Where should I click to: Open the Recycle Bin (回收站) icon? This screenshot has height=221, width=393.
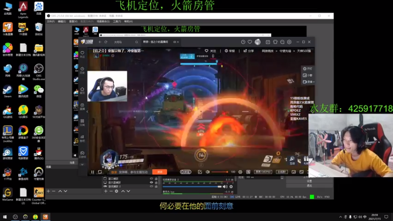tap(39, 29)
